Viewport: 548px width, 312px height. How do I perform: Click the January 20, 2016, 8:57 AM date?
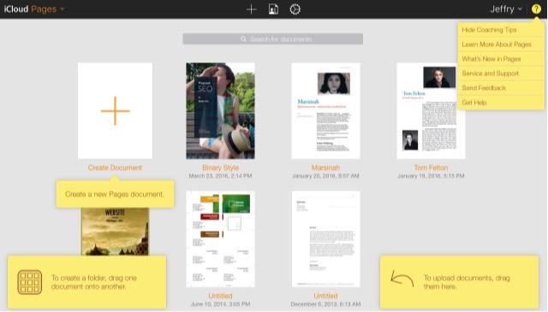[x=325, y=176]
